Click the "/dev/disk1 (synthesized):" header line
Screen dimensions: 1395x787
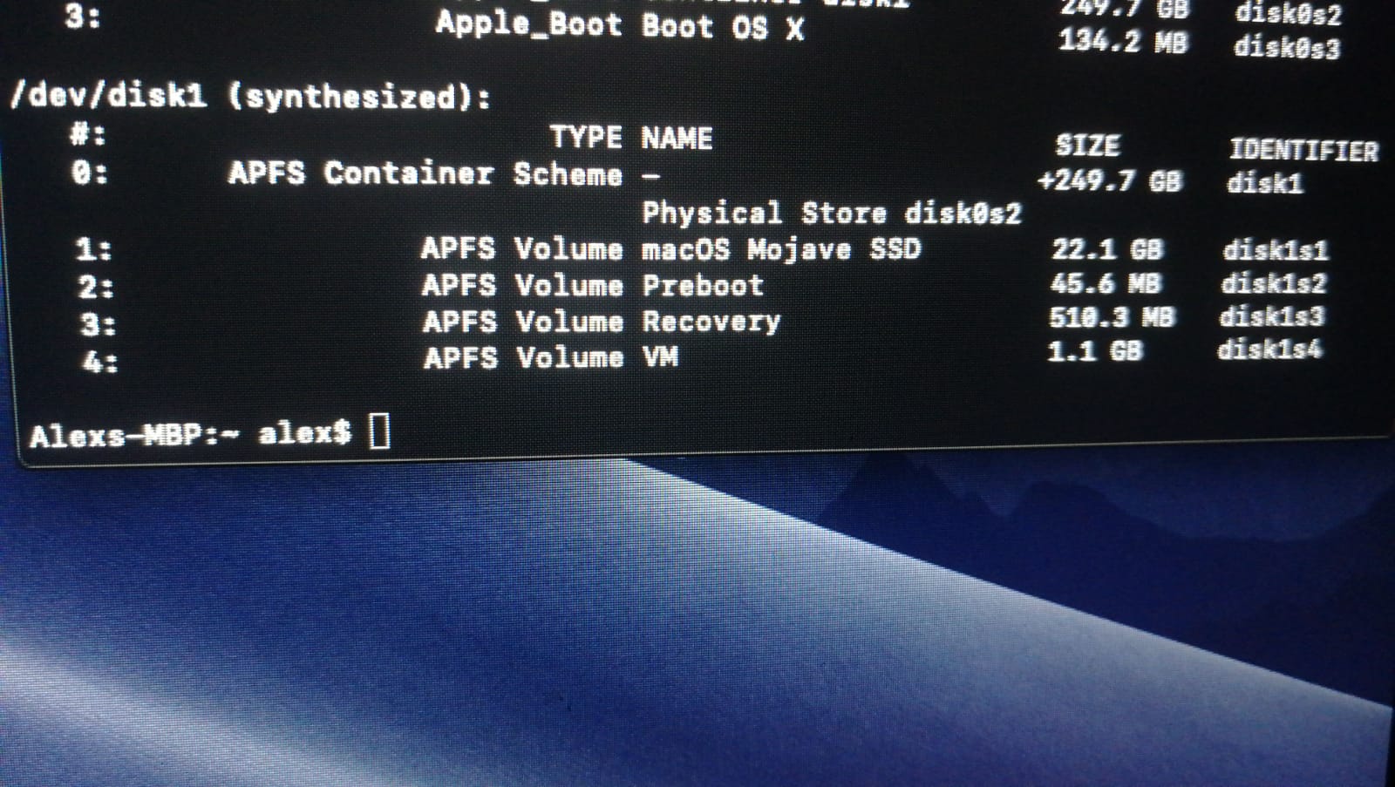(x=250, y=96)
